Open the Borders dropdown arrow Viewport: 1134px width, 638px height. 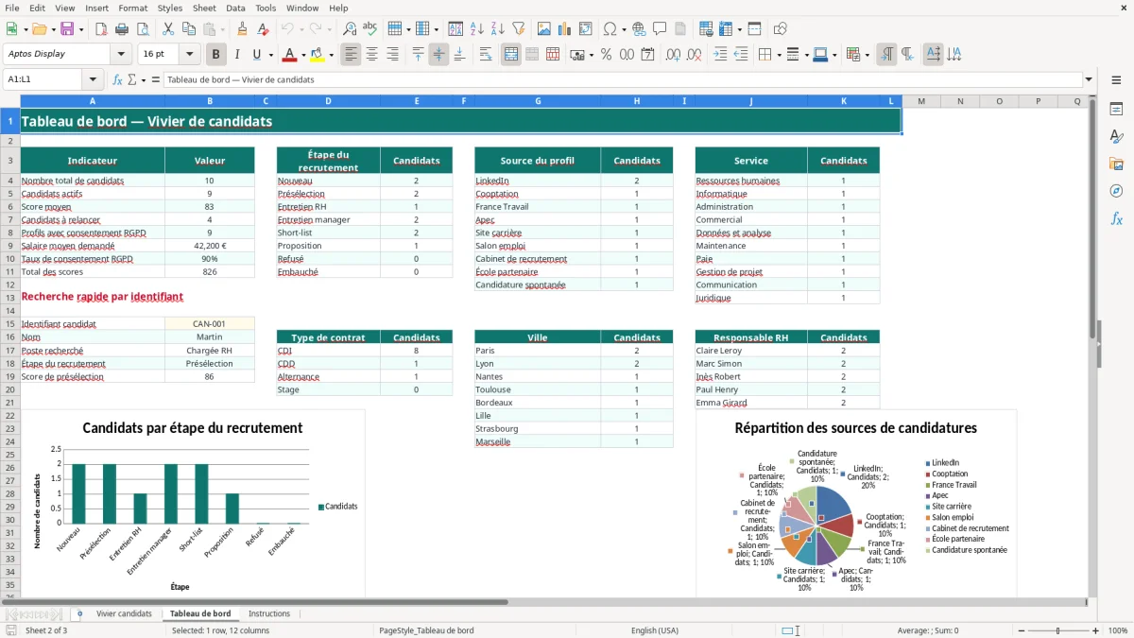[x=780, y=55]
